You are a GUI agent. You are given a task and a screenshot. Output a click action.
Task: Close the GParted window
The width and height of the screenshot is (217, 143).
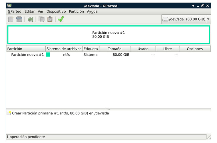click(208, 6)
